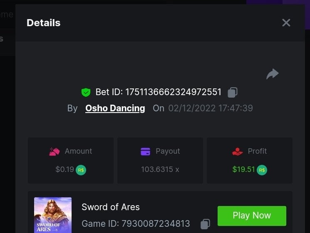Viewport: 310px width, 233px height.
Task: Click the red Profit hand icon
Action: click(x=238, y=152)
